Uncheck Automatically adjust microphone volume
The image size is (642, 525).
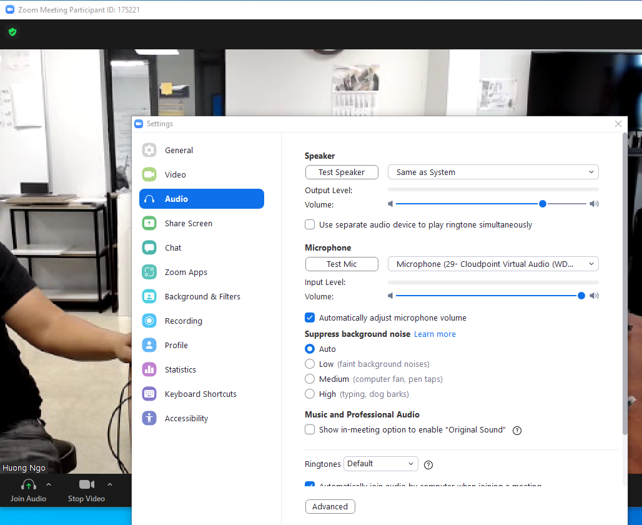tap(310, 317)
